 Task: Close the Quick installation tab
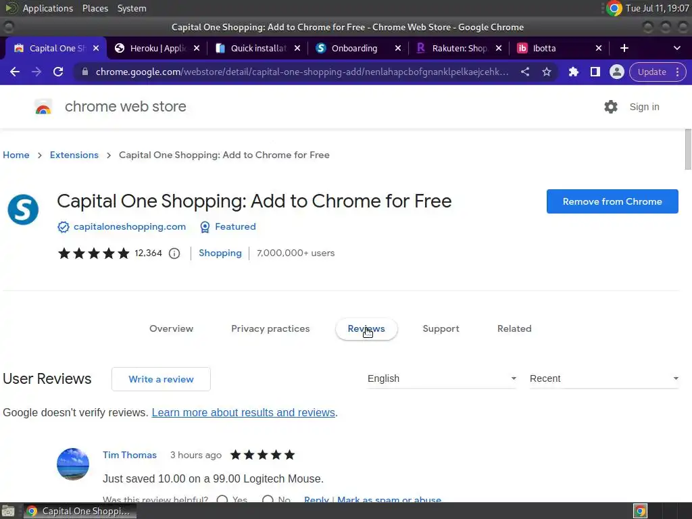point(297,48)
